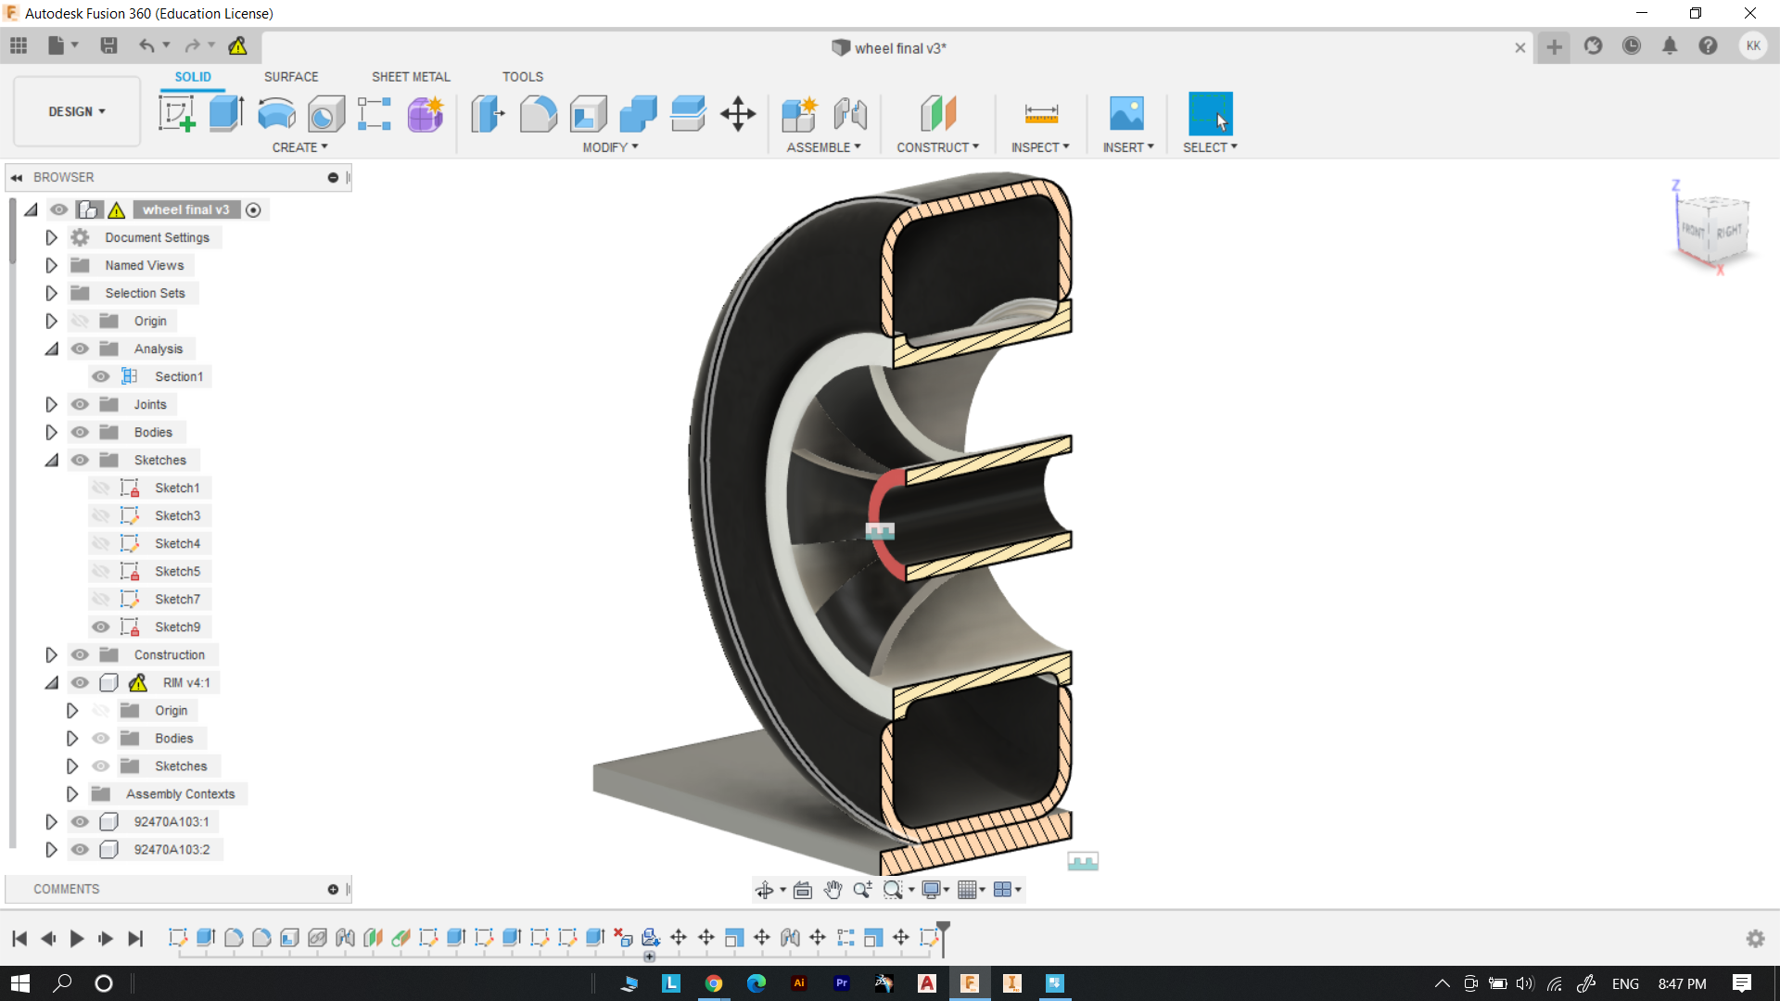1780x1001 pixels.
Task: Open the Insert Decal image tool
Action: tap(1126, 114)
